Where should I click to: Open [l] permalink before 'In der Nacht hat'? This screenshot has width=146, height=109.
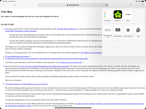(x=6, y=66)
